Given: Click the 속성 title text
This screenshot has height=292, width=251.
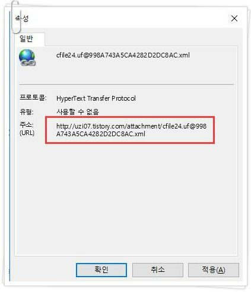Looking at the screenshot, I should (x=22, y=18).
